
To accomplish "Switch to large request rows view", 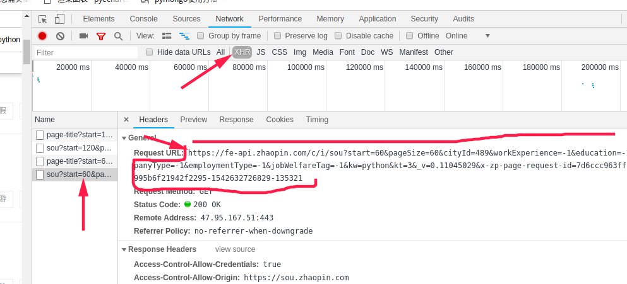I will click(167, 36).
